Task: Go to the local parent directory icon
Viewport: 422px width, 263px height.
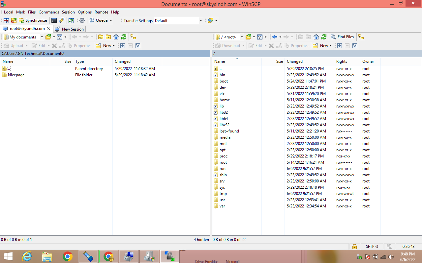Action: pos(101,37)
